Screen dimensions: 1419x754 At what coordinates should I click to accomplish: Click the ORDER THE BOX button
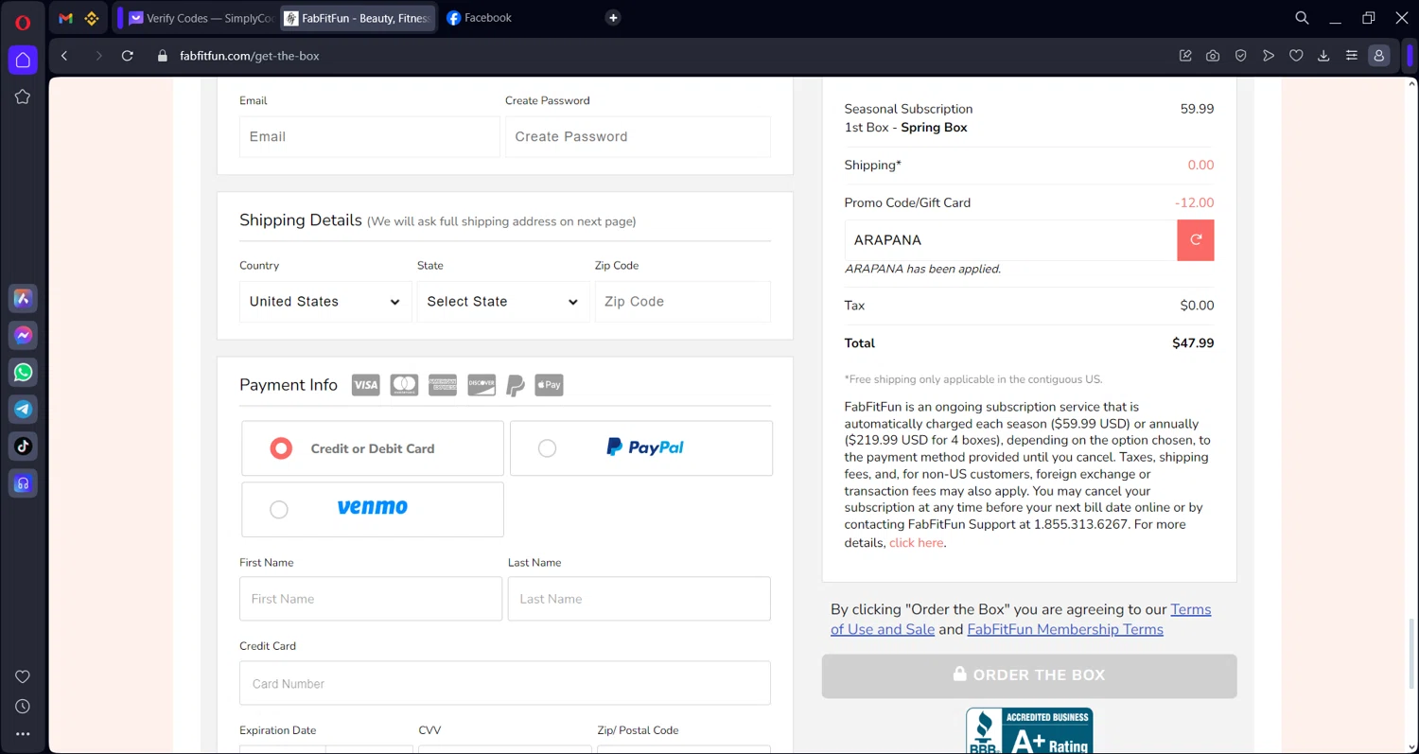[x=1029, y=675]
